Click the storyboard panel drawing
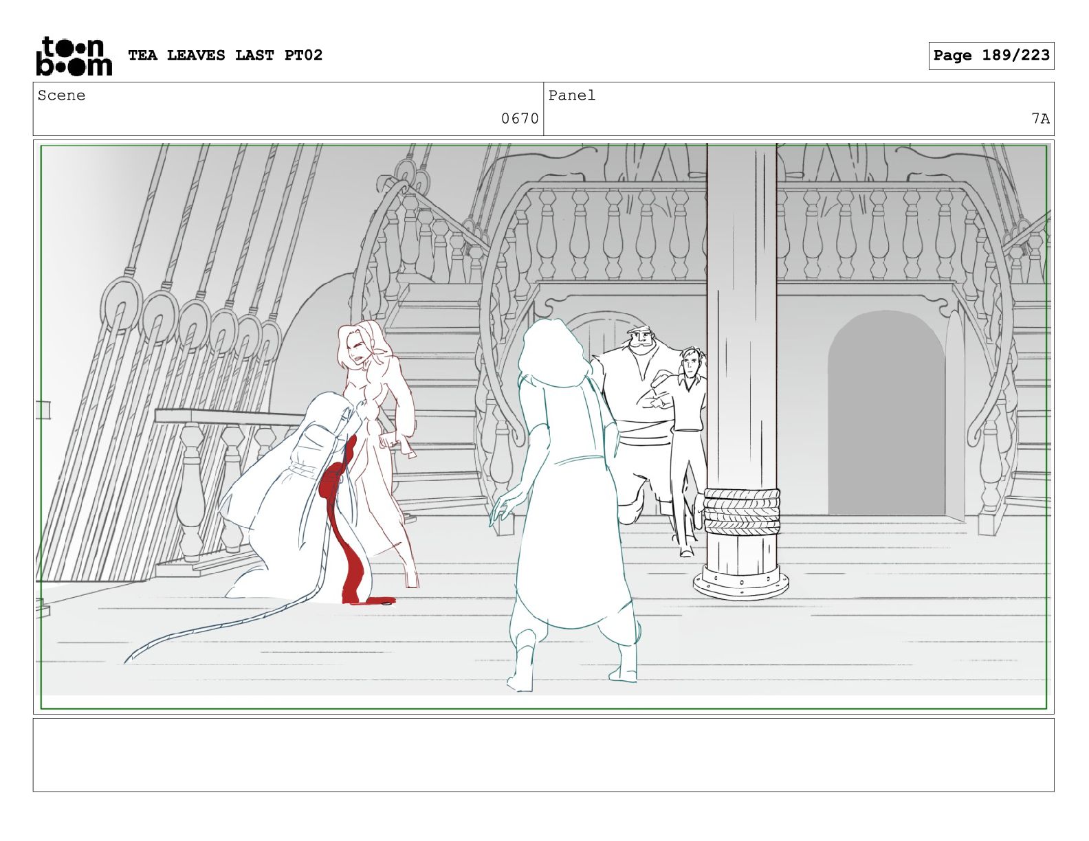The width and height of the screenshot is (1089, 841). (x=543, y=427)
